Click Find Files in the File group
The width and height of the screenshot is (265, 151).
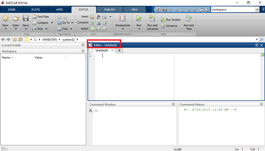tap(41, 17)
